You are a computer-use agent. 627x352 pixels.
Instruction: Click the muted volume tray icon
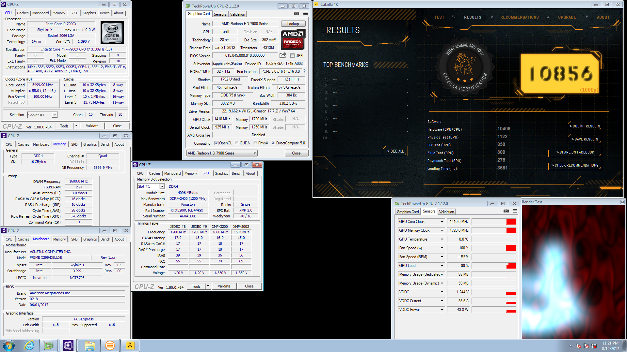[578, 346]
